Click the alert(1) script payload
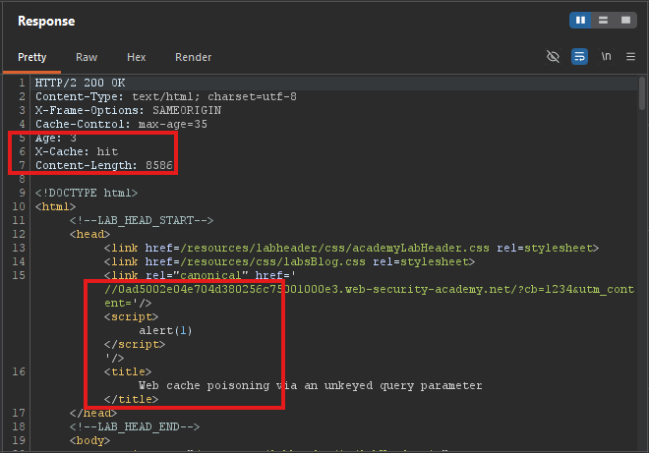Image resolution: width=649 pixels, height=453 pixels. pos(165,330)
